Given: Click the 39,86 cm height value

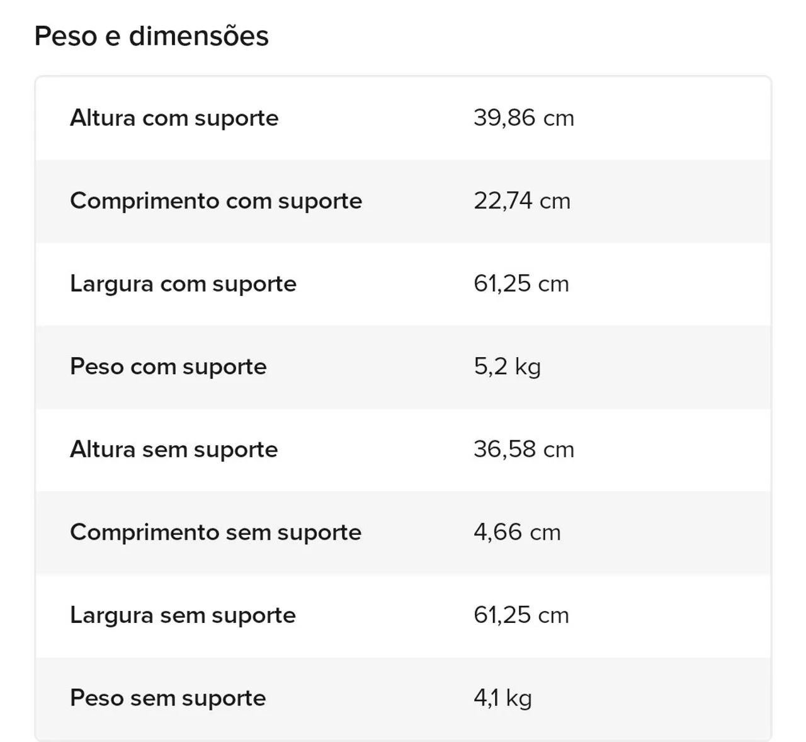Looking at the screenshot, I should (x=523, y=118).
